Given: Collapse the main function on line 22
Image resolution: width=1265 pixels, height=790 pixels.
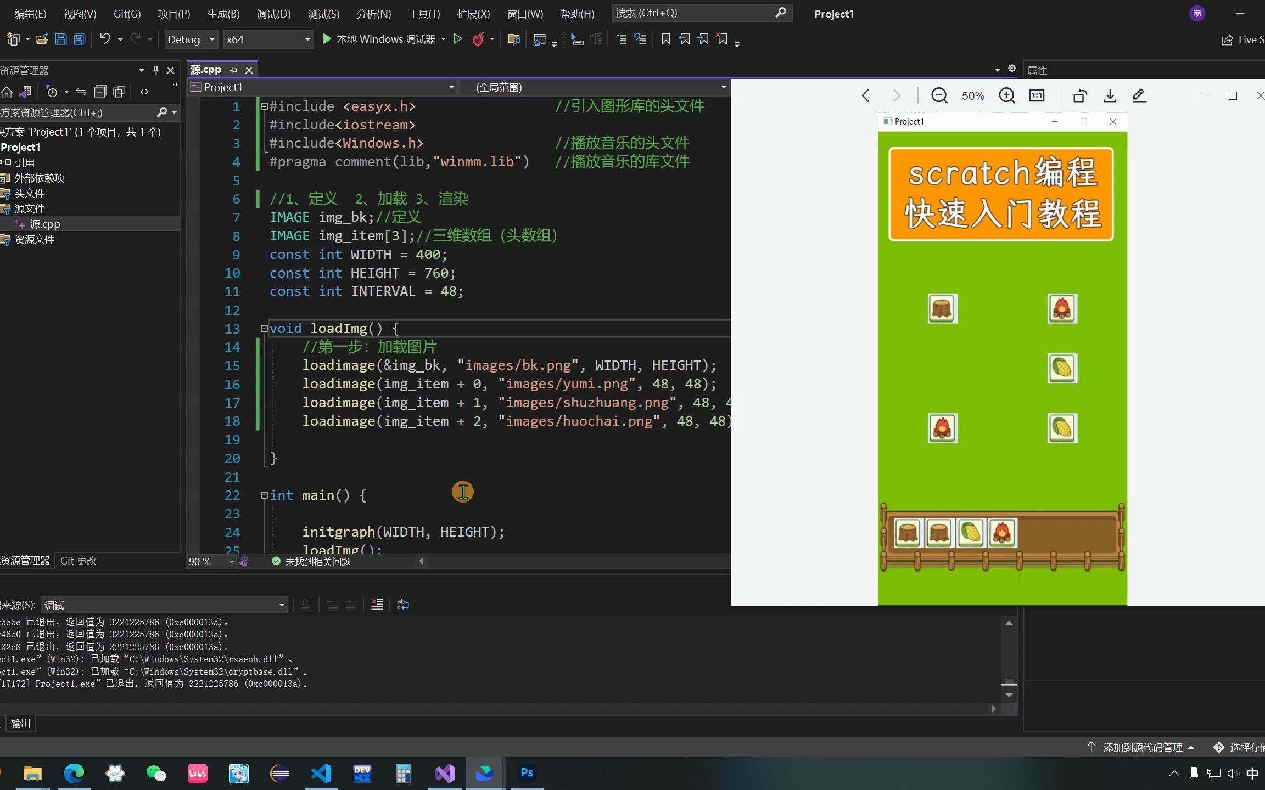Looking at the screenshot, I should coord(264,495).
